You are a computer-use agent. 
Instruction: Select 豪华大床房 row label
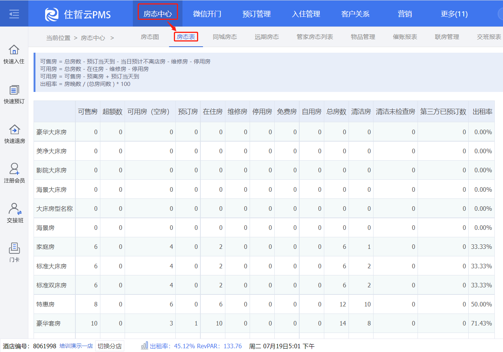pyautogui.click(x=51, y=132)
